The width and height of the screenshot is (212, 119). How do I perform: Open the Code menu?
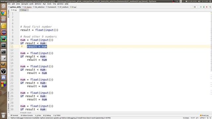pyautogui.click(x=31, y=4)
